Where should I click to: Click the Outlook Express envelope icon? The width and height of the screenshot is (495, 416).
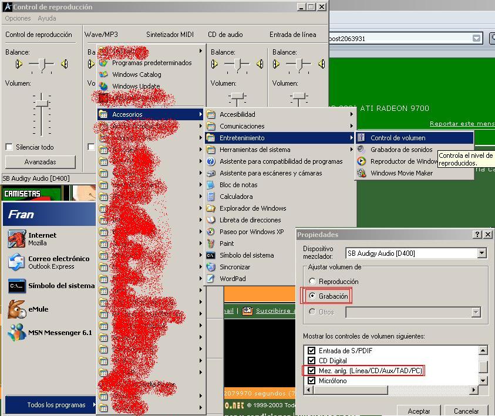click(x=16, y=262)
